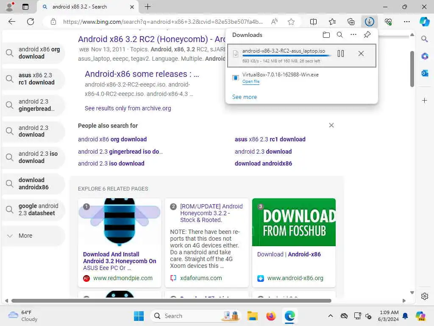Open Download From FossHub thumbnail
This screenshot has width=434, height=326.
pos(294,222)
